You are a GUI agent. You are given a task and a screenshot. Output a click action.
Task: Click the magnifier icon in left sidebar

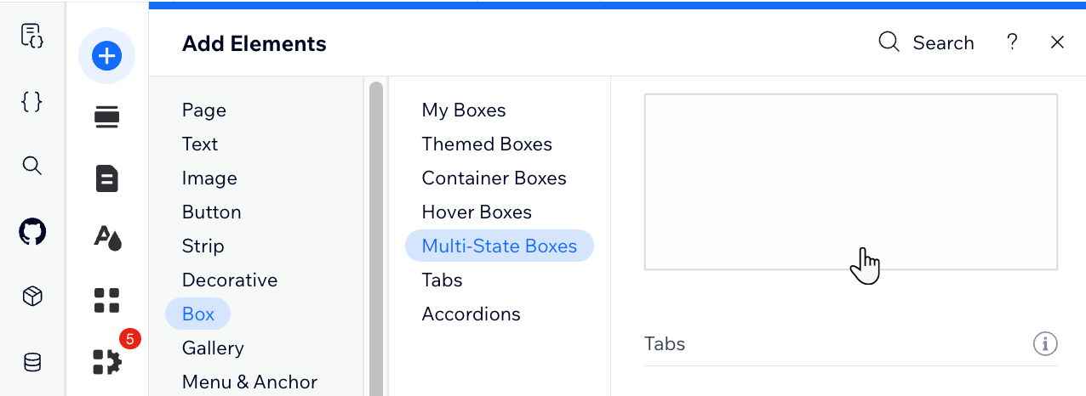31,166
